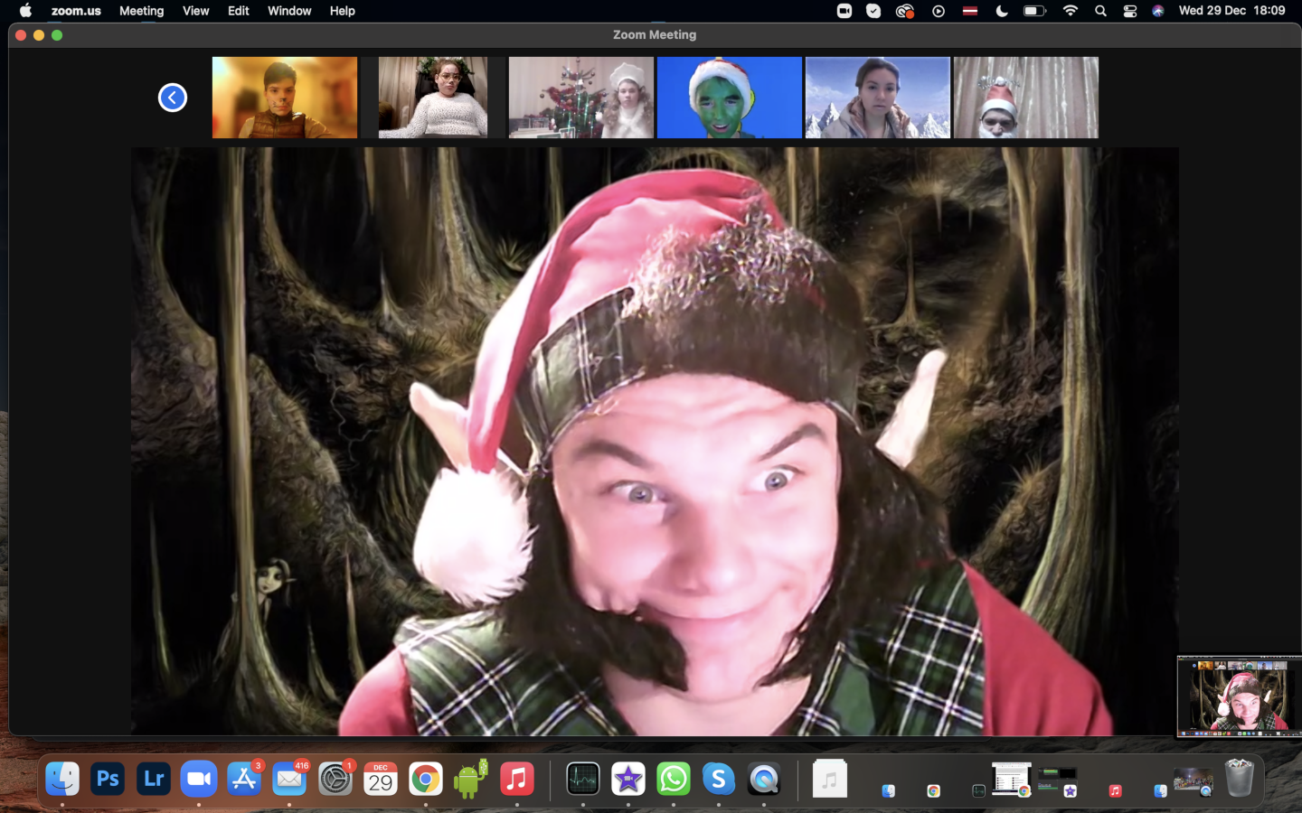
Task: Open the checkmark menu bar extra
Action: tap(873, 11)
